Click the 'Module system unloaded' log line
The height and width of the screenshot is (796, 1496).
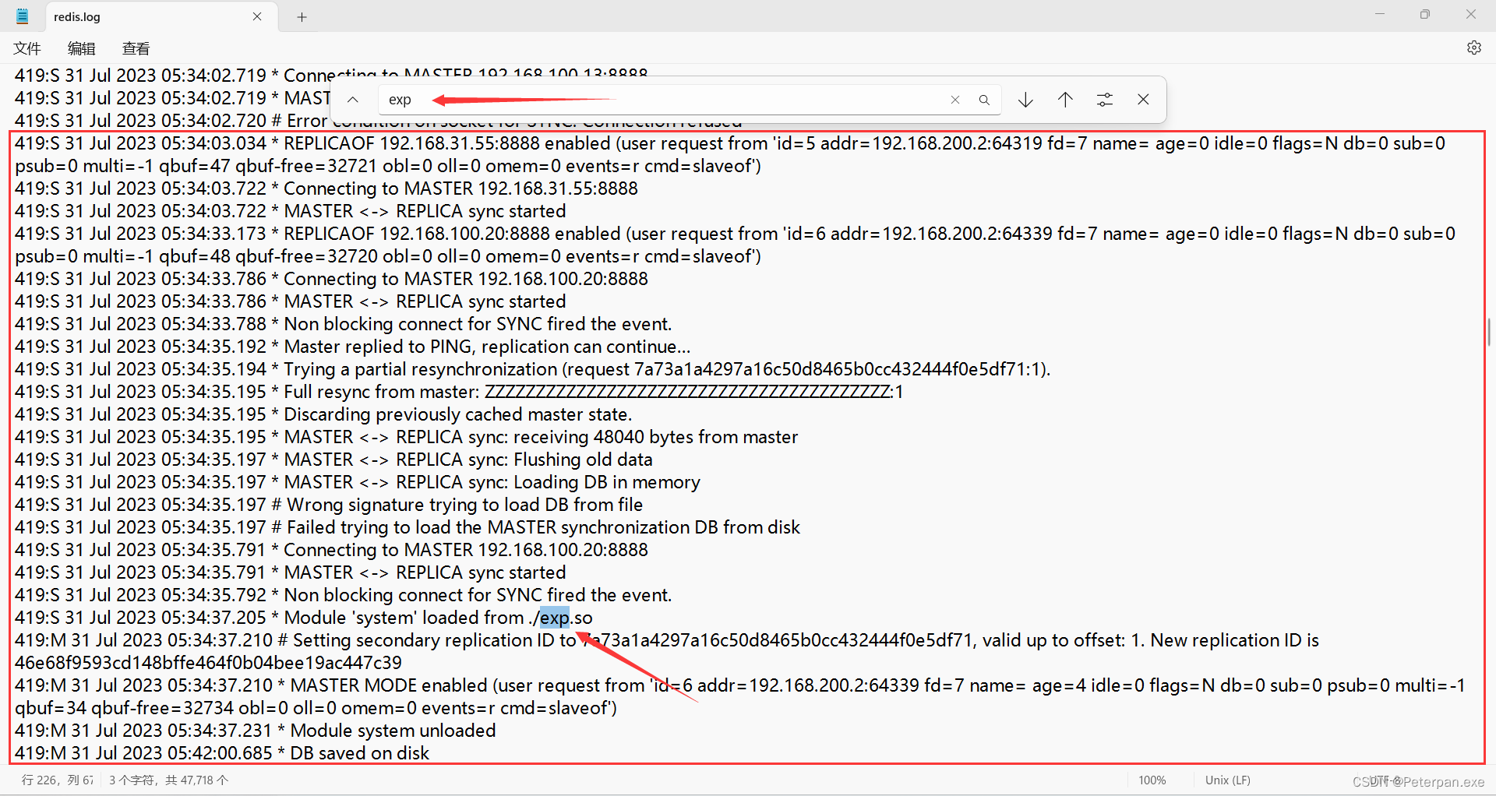[256, 731]
